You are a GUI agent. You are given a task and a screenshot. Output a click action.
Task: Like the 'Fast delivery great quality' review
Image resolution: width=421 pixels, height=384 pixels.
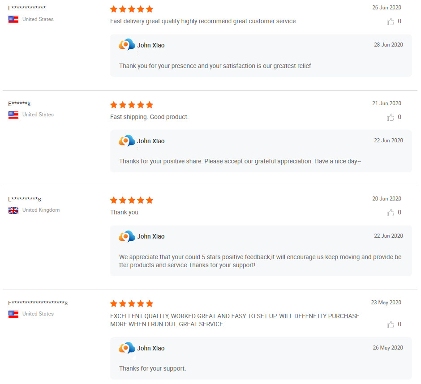click(x=391, y=21)
